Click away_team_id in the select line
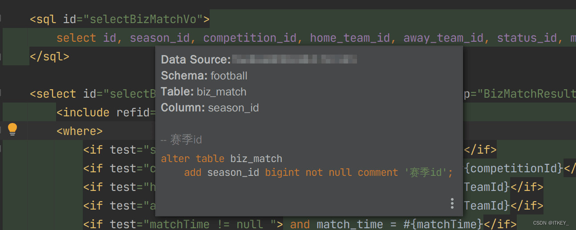This screenshot has height=230, width=576. [x=443, y=38]
